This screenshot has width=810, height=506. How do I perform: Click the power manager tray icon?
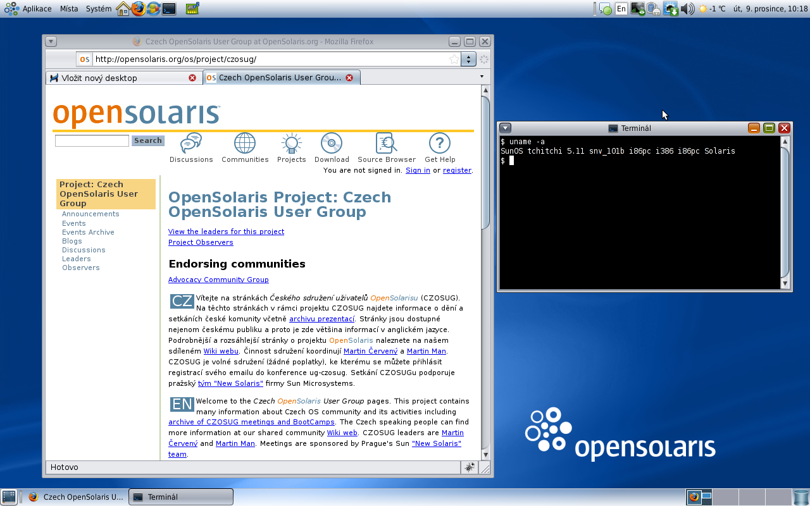pyautogui.click(x=654, y=9)
